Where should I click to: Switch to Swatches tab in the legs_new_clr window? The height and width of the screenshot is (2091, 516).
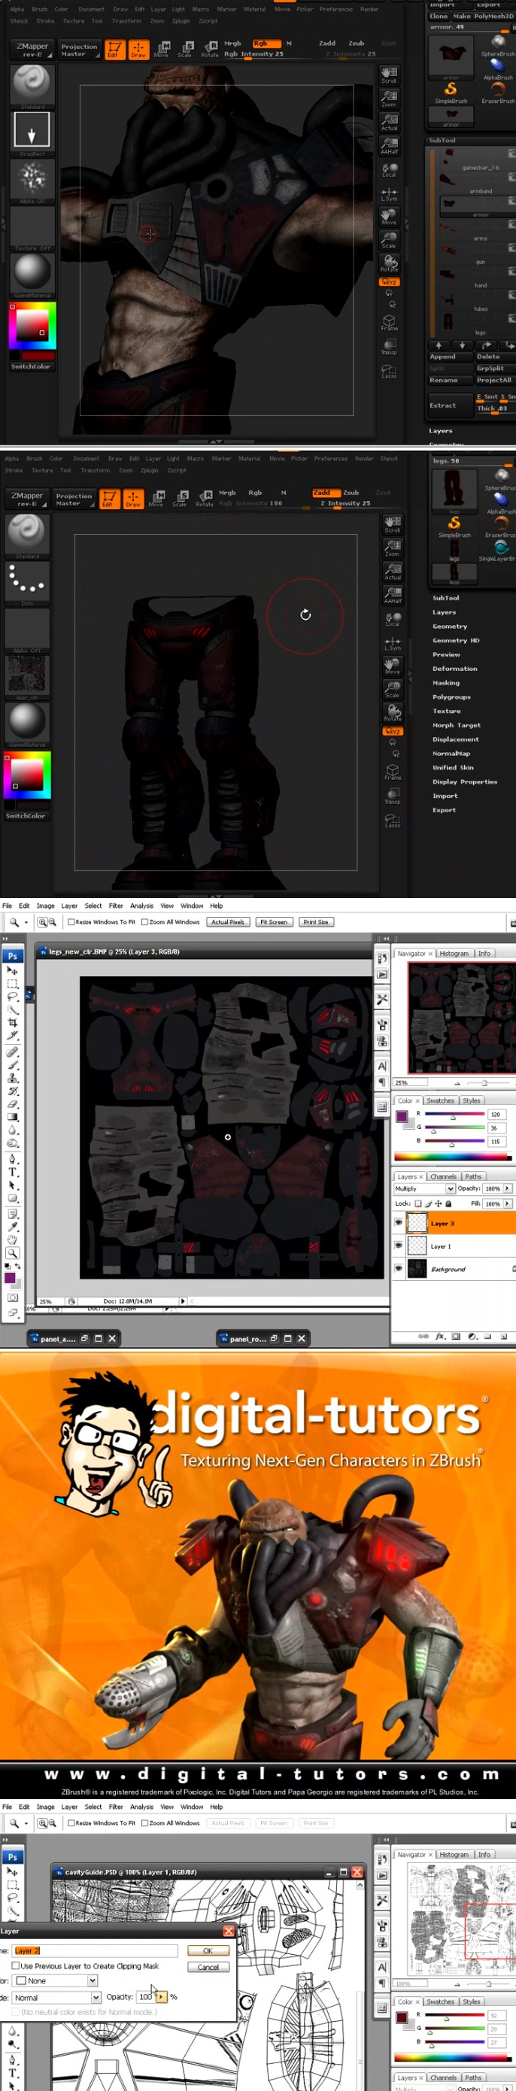[440, 1100]
